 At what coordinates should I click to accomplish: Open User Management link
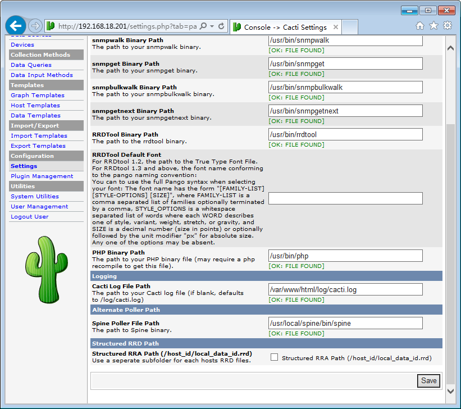[x=39, y=207]
